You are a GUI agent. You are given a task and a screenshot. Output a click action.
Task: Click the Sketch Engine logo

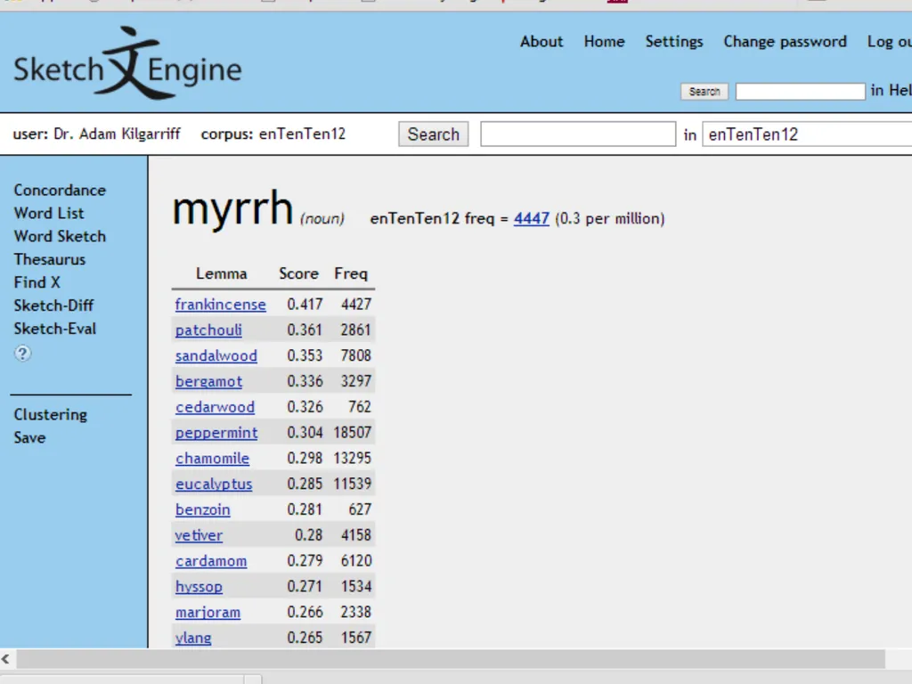click(127, 63)
